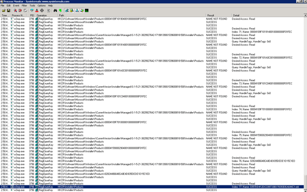The width and height of the screenshot is (307, 192).
Task: Save the captured events
Action: click(9, 10)
